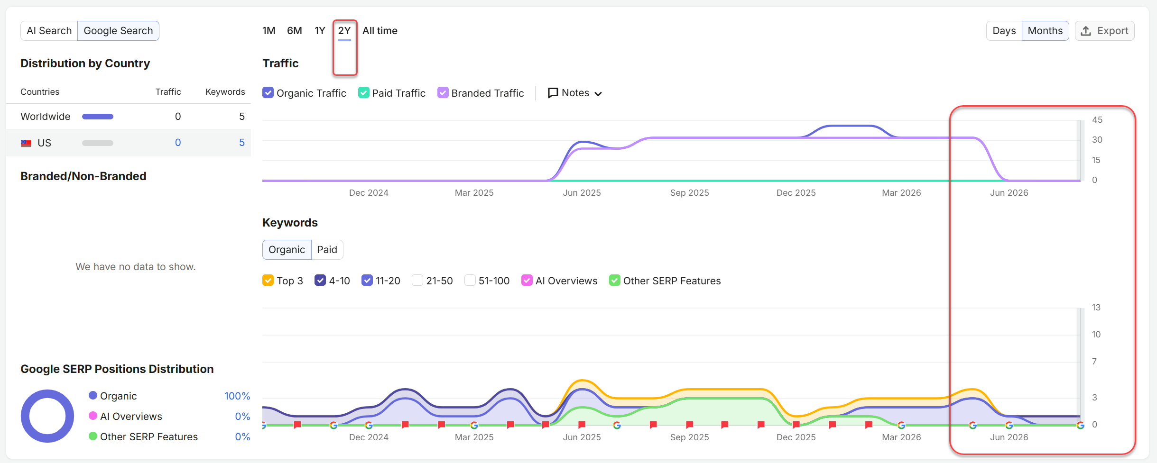Click the Google update marker near Jun 2026
The image size is (1157, 463).
(1009, 425)
